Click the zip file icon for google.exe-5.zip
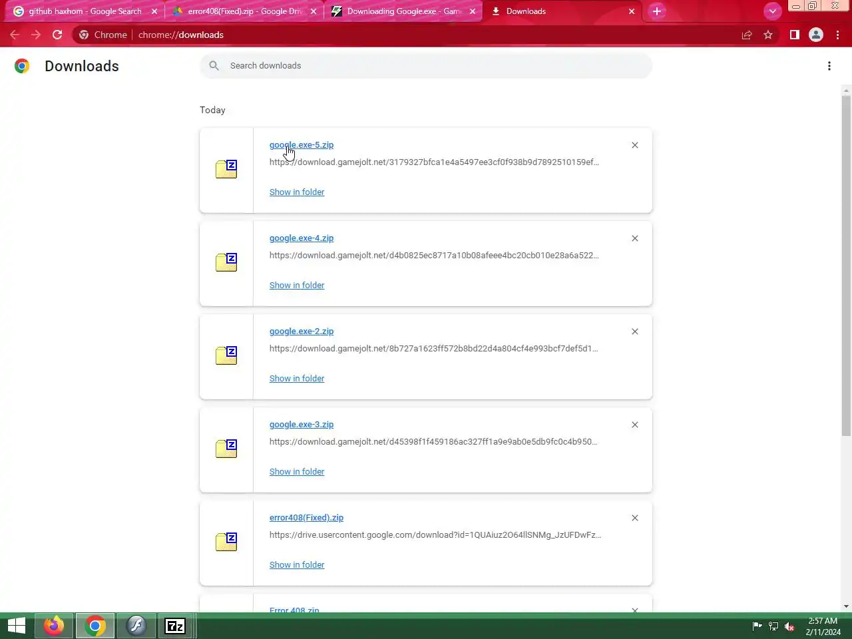 pyautogui.click(x=226, y=169)
